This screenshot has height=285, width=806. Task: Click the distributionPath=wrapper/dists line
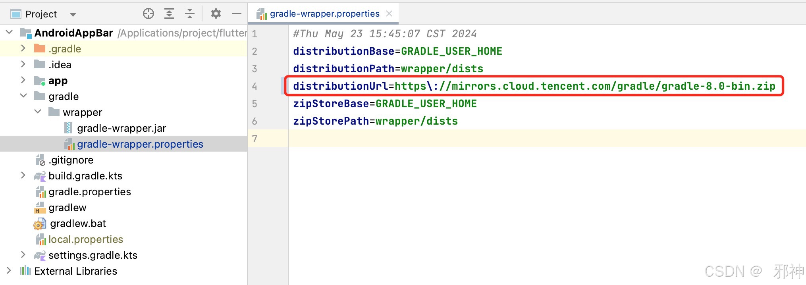(388, 69)
